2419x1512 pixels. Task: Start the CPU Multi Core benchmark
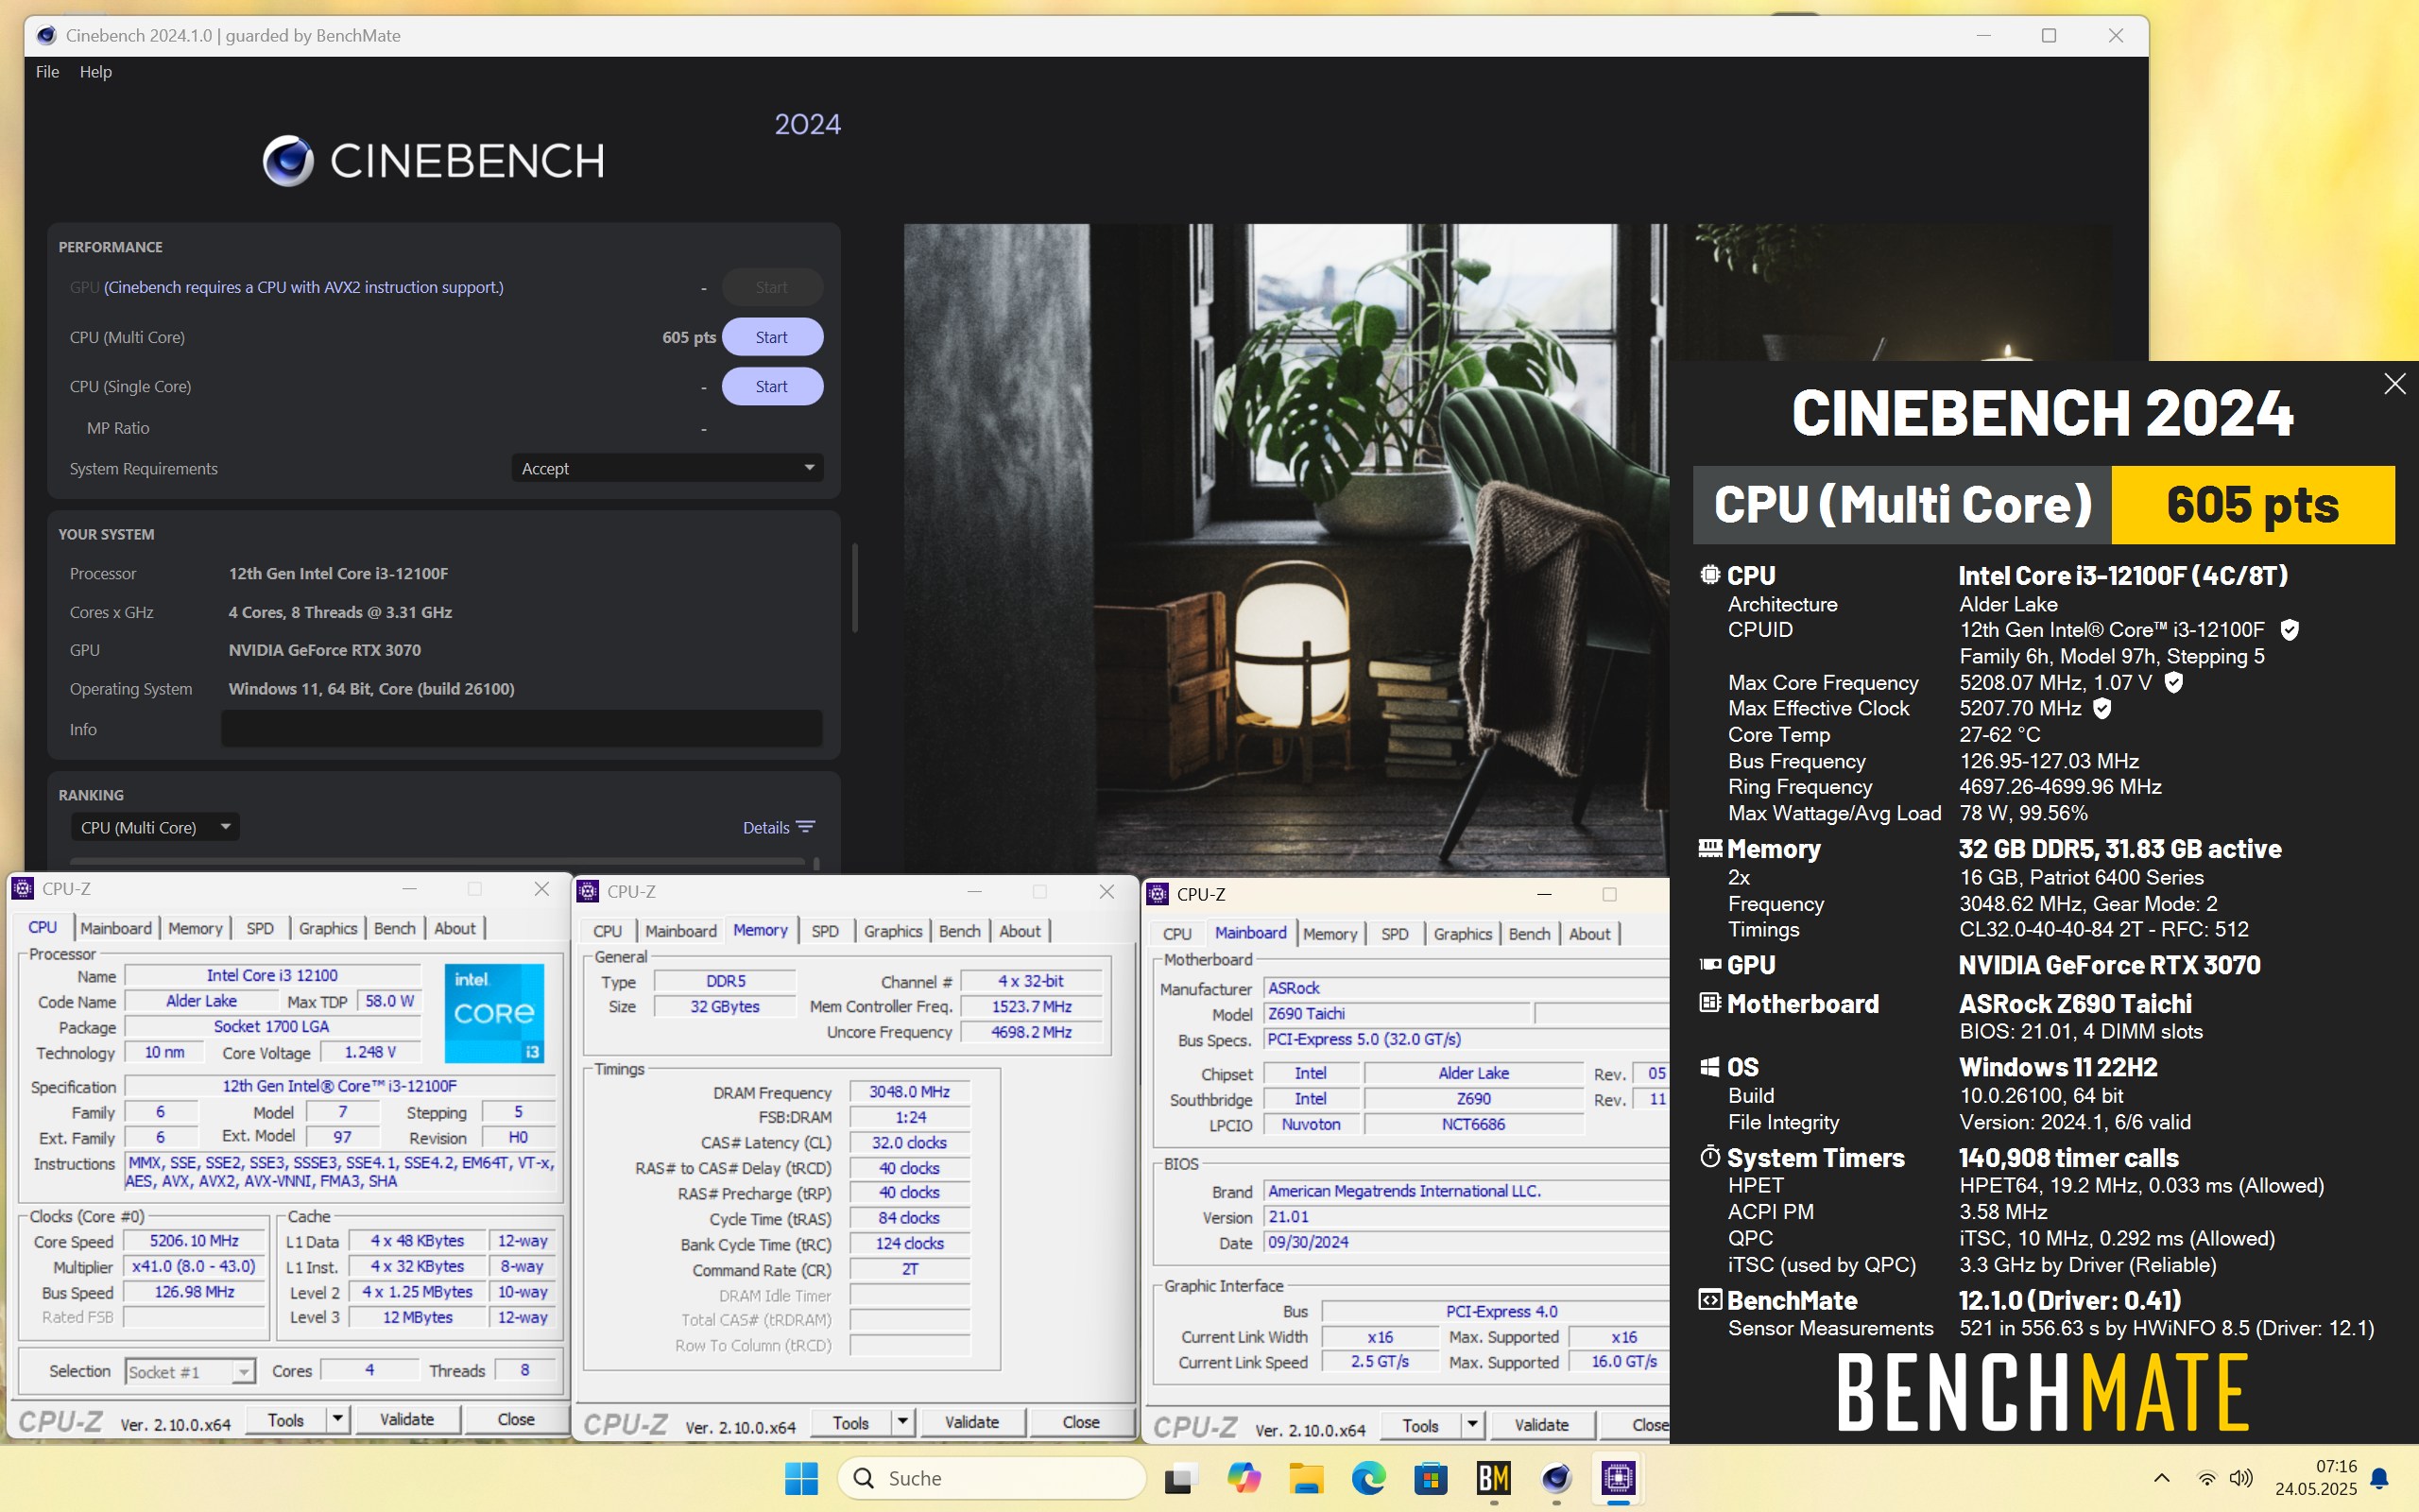[x=772, y=337]
